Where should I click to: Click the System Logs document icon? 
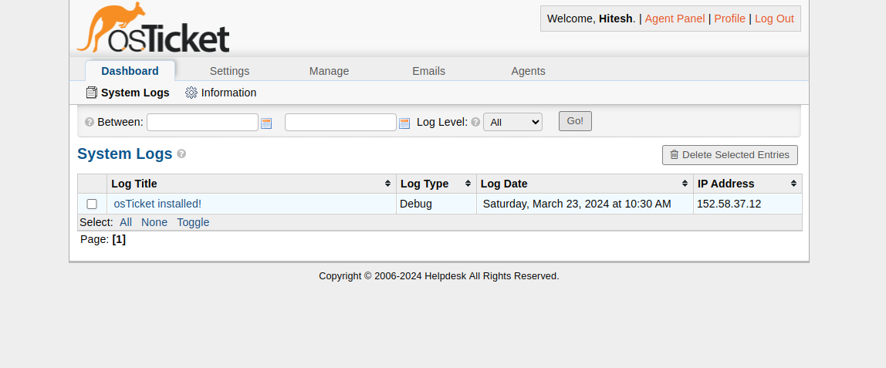click(x=92, y=93)
